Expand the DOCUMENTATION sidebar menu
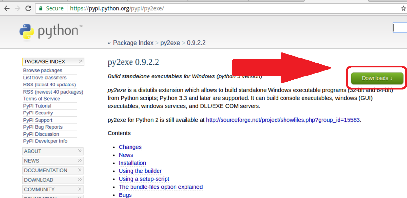This screenshot has height=198, width=407. 53,170
